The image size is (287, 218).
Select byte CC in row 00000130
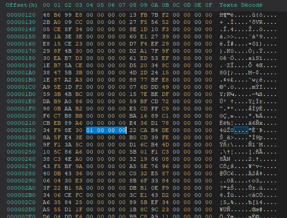[79, 22]
